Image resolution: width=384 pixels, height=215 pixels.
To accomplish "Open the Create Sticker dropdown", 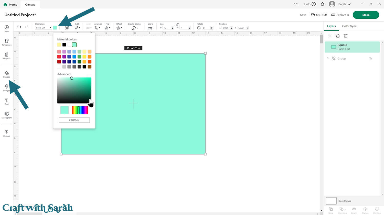I will (135, 28).
